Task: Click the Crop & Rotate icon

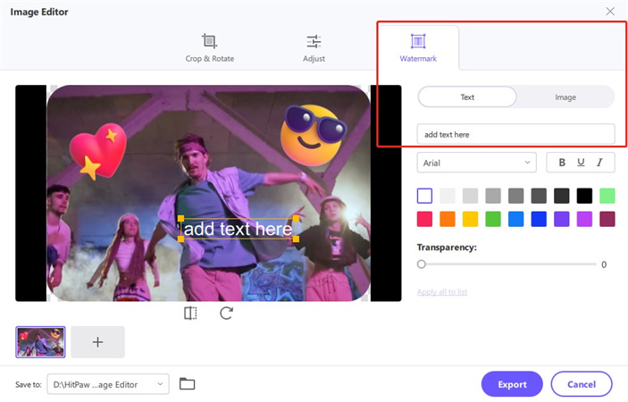Action: pyautogui.click(x=209, y=41)
